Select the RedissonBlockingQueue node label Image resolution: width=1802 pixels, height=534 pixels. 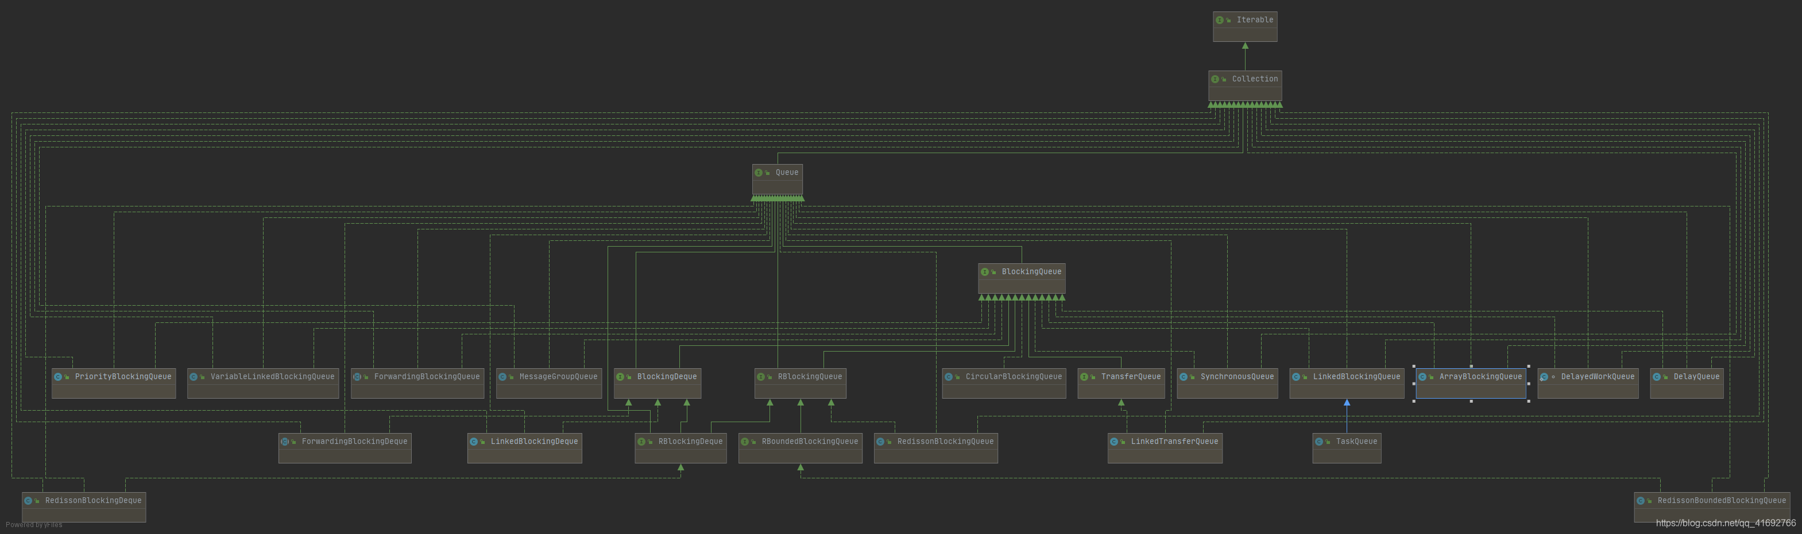pyautogui.click(x=945, y=442)
